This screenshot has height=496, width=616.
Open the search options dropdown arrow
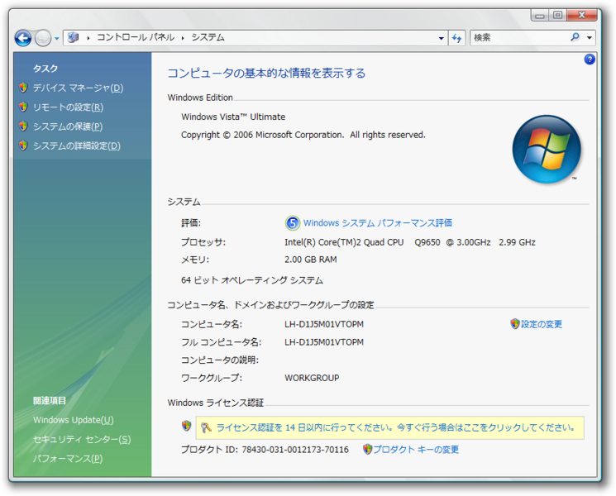[x=590, y=38]
